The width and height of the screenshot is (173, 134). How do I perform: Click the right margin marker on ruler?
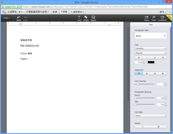110,25
